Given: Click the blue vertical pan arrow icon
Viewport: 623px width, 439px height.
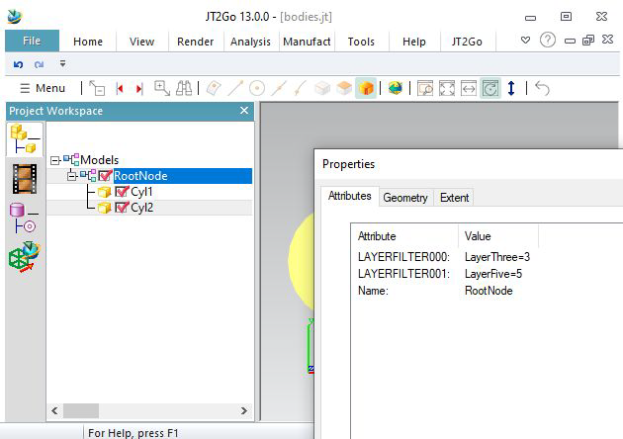Looking at the screenshot, I should point(511,88).
